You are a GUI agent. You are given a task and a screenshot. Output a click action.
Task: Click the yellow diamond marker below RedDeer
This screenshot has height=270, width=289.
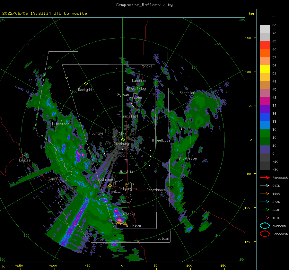point(132,104)
